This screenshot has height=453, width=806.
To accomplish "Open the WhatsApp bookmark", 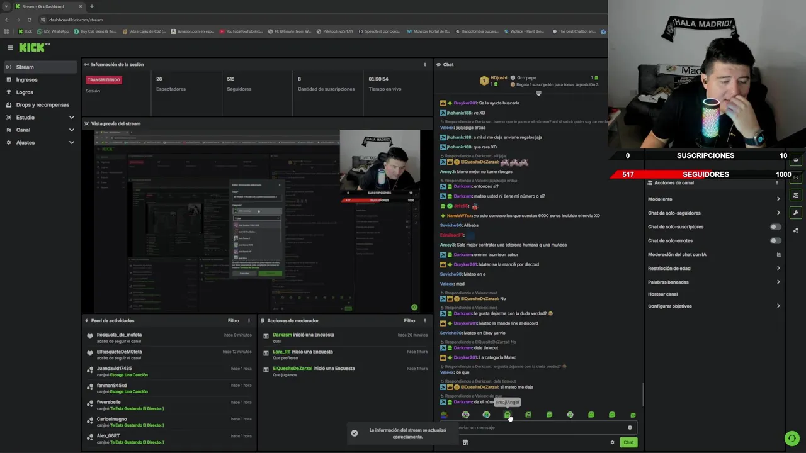I will [53, 31].
